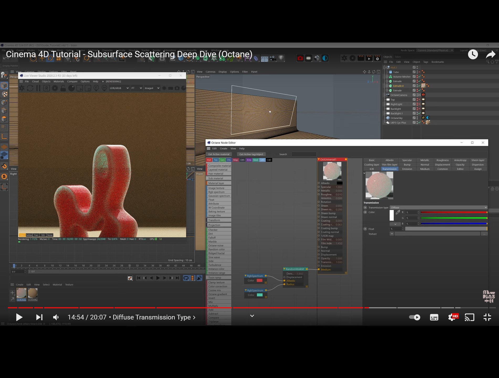
Task: Click the material picker M icon in Live Viewer
Action: coord(104,88)
